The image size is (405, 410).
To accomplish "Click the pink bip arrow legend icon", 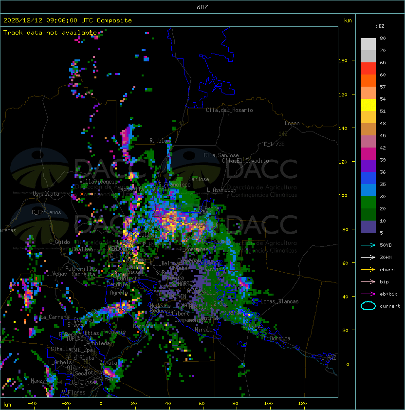I will tap(368, 281).
